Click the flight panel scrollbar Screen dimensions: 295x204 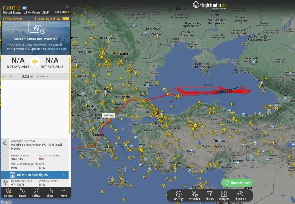coord(70,95)
